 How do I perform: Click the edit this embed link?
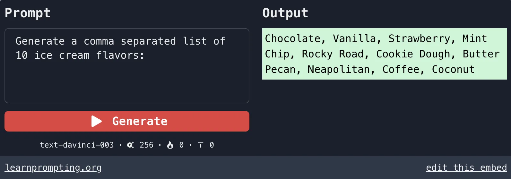(466, 168)
